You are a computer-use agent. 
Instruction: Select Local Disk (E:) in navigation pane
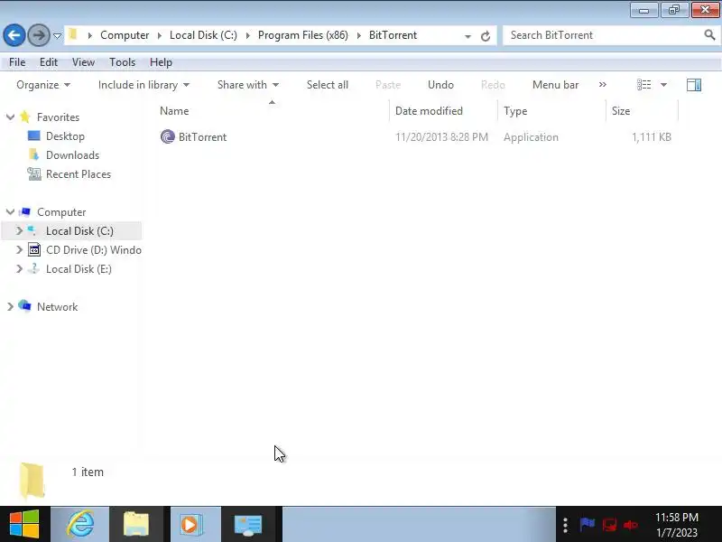click(79, 268)
